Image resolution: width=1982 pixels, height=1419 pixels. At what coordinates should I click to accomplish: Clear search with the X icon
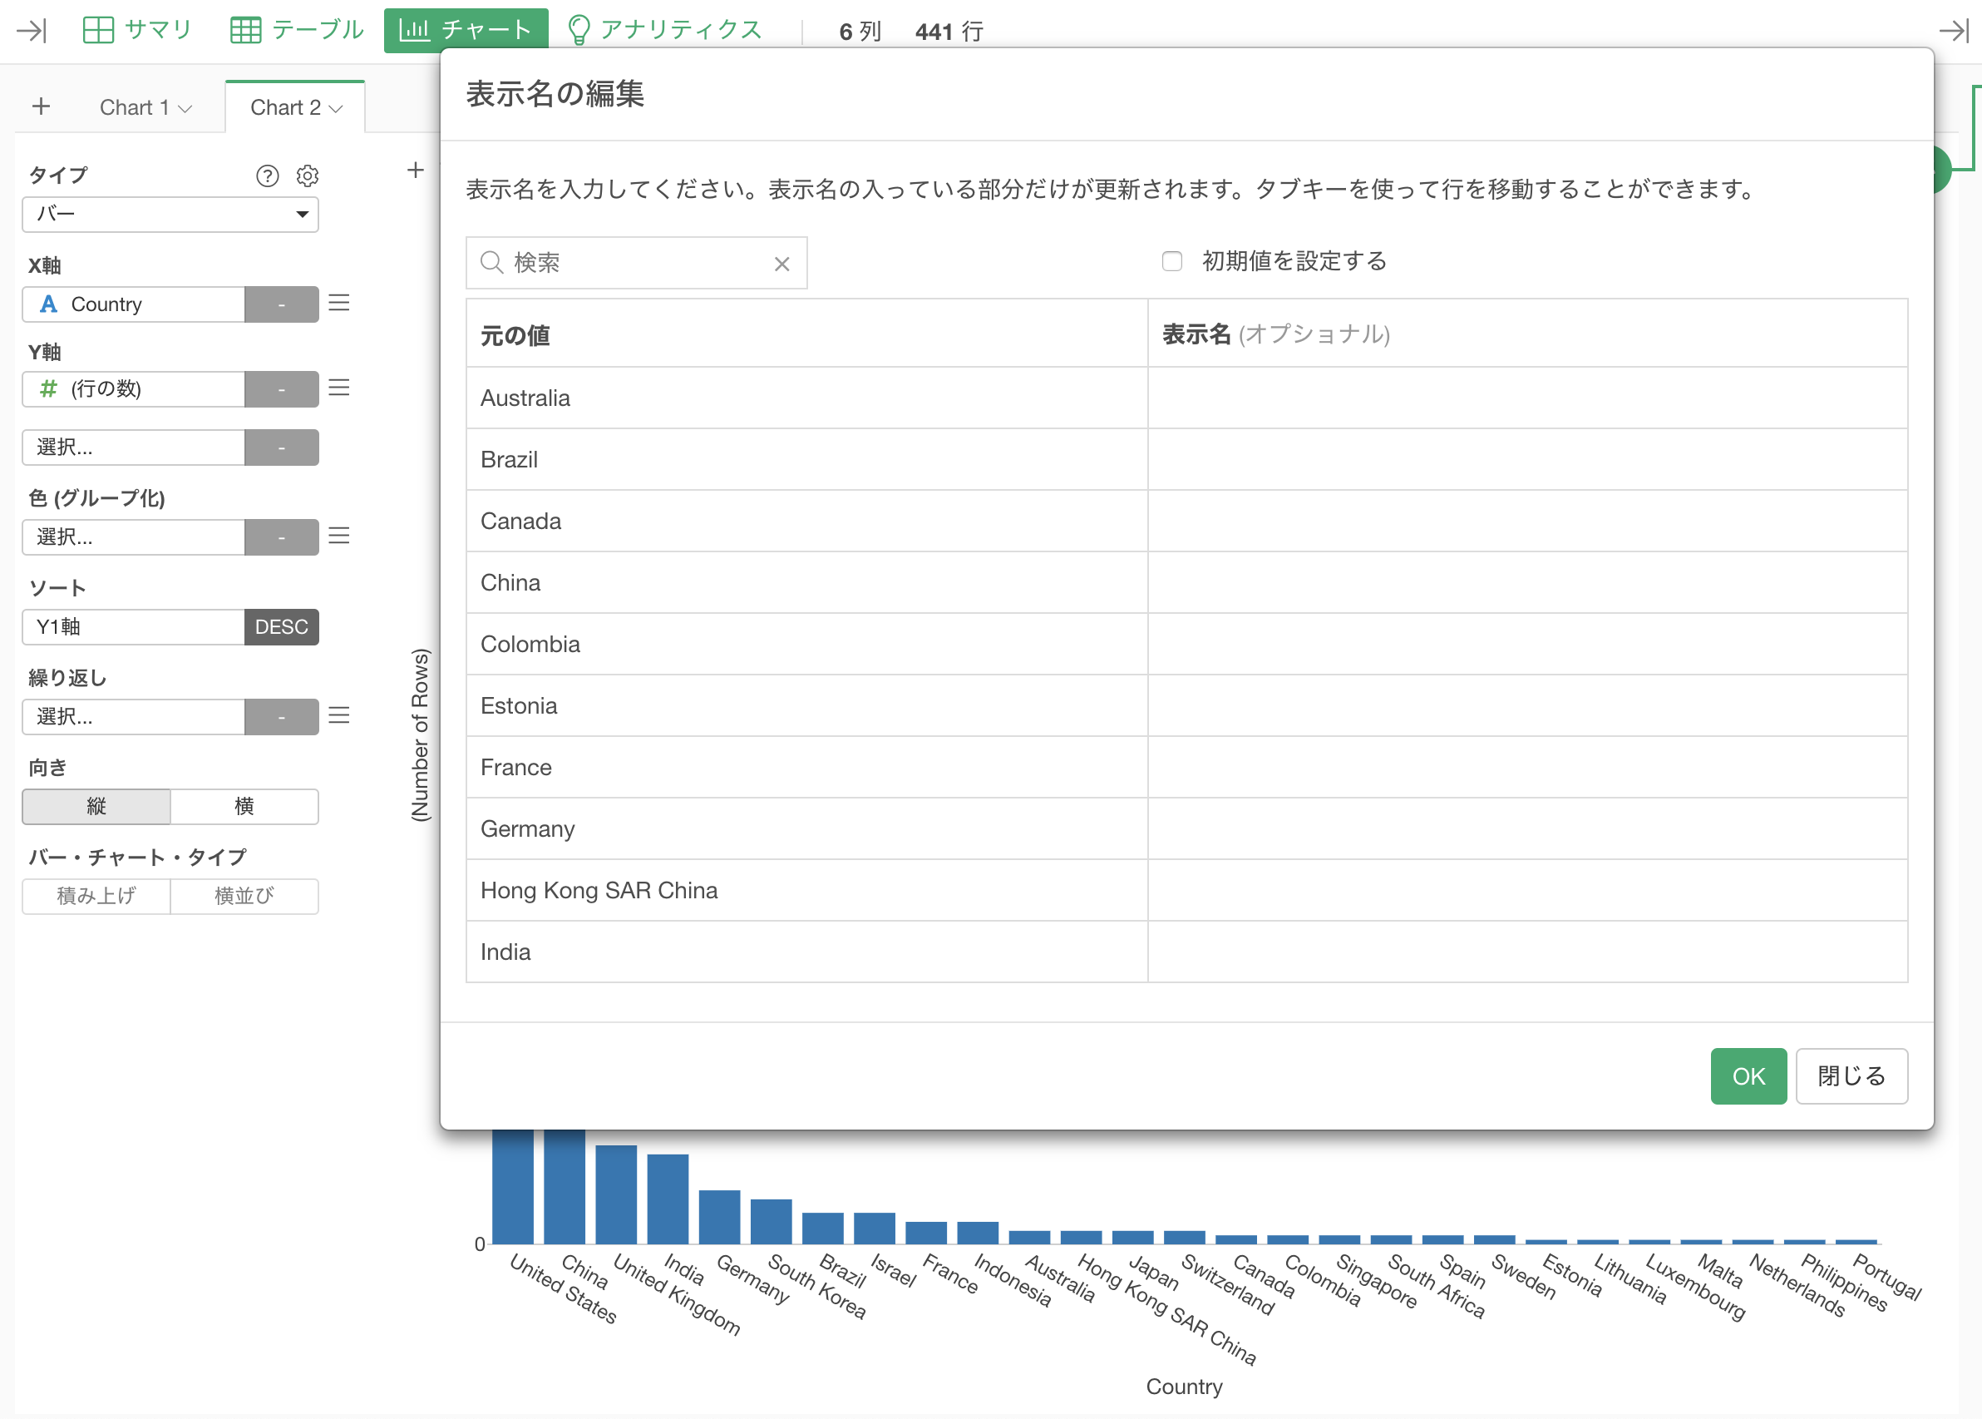click(781, 264)
